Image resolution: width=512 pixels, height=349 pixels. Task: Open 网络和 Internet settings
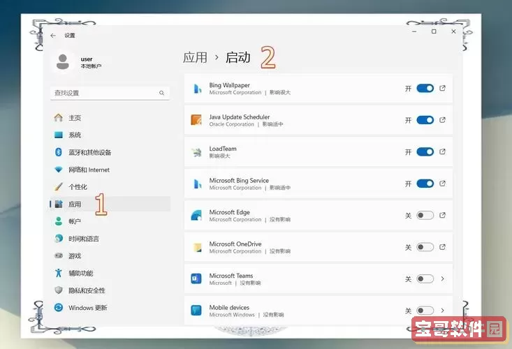coord(110,170)
